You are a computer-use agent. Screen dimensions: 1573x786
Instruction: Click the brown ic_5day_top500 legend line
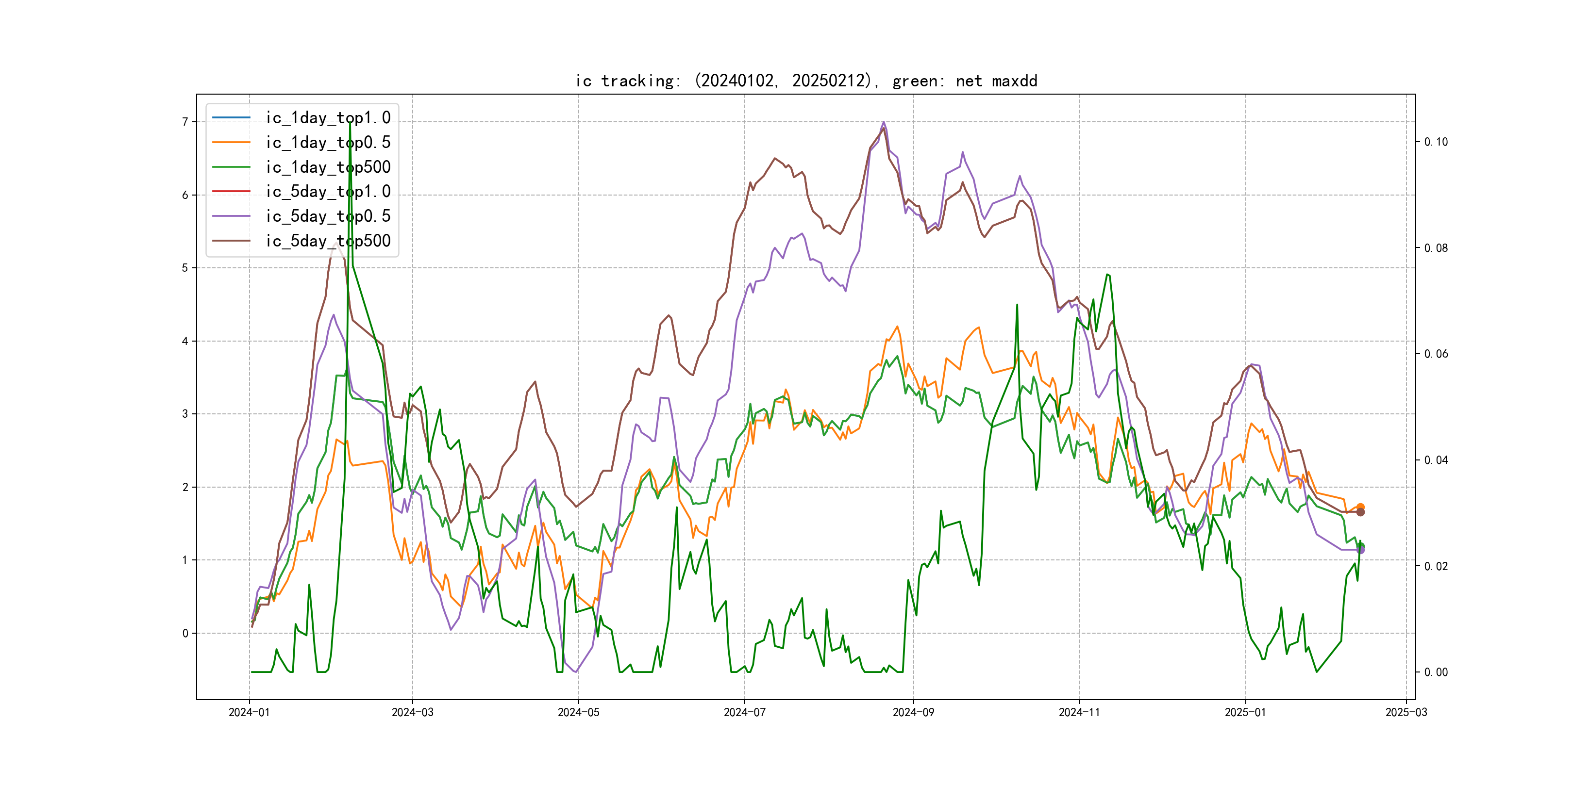coord(231,241)
